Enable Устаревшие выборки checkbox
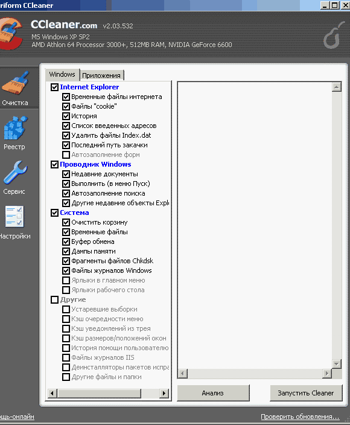Viewport: 350px width, 425px height. (x=66, y=309)
